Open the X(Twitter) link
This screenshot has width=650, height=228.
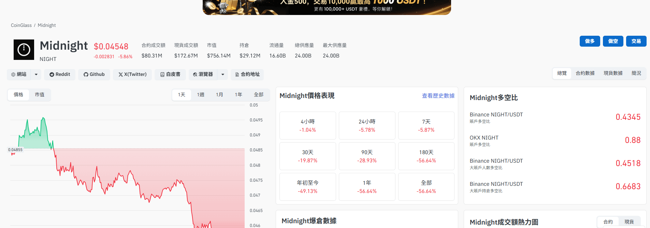click(132, 75)
